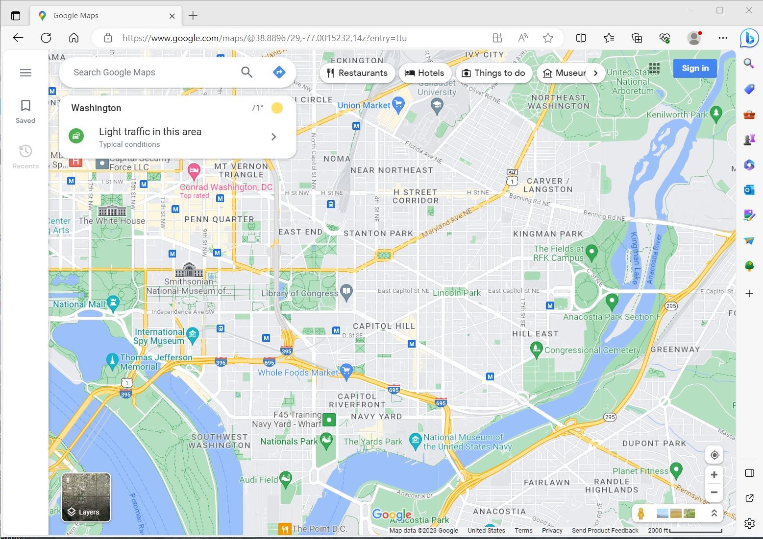Click the Sign in button
Screen dimensions: 763x539
pos(695,68)
